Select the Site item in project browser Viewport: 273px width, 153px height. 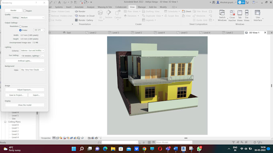(14, 119)
